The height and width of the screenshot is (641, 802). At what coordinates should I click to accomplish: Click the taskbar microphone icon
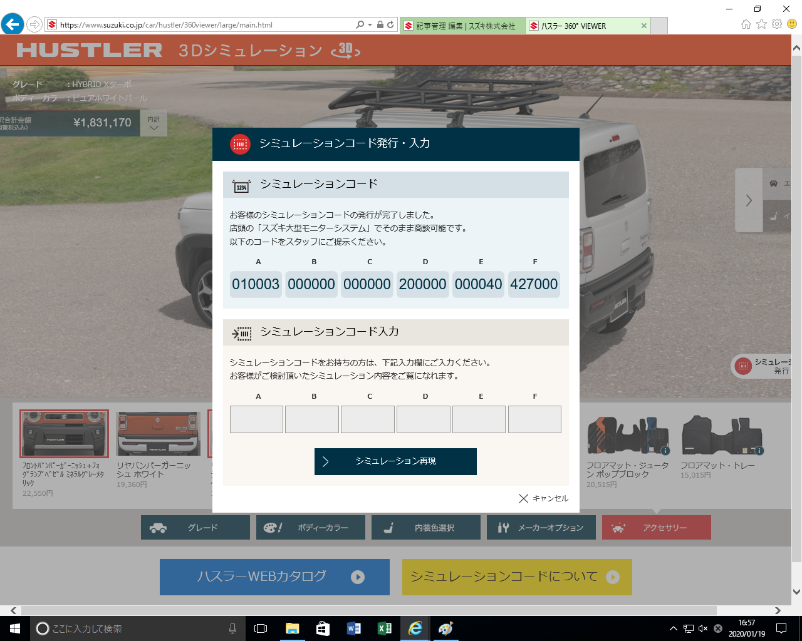[232, 628]
